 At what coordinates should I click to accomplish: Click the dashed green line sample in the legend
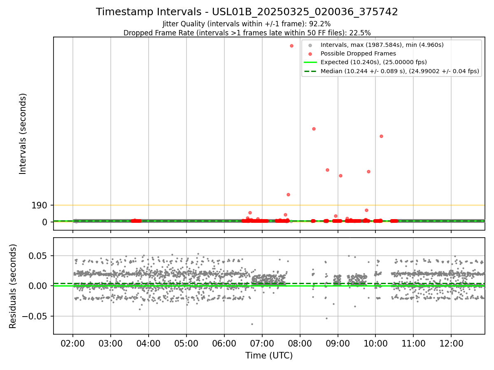point(310,71)
